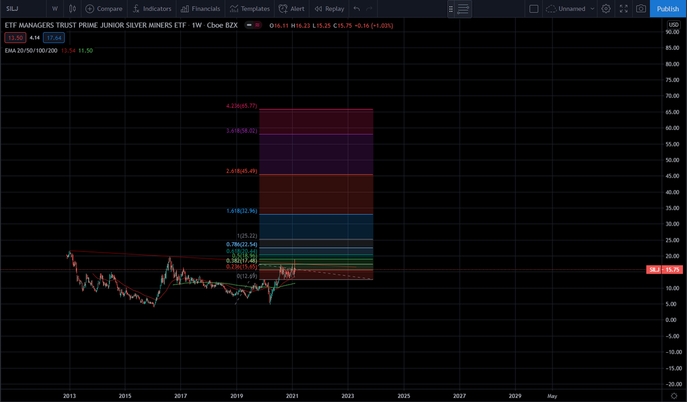Toggle the symbol legend collapse pill
This screenshot has width=687, height=402.
pos(254,26)
